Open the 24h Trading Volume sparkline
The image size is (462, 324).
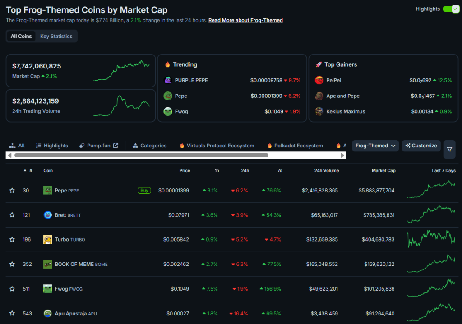pyautogui.click(x=121, y=105)
